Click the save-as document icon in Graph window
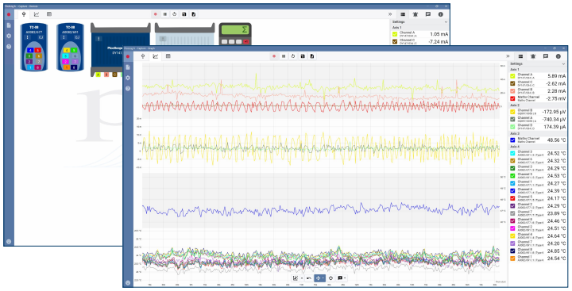The image size is (572, 291). tap(312, 56)
